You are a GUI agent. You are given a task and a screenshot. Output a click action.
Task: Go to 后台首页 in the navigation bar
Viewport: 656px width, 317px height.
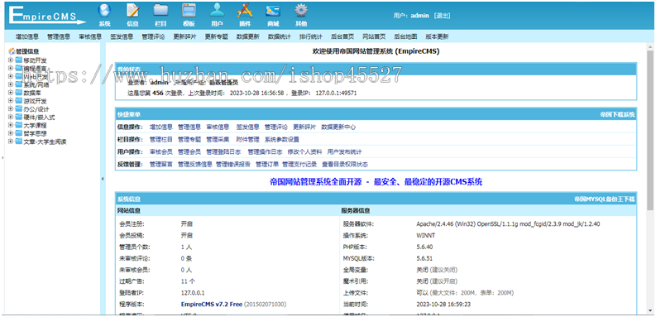click(342, 36)
